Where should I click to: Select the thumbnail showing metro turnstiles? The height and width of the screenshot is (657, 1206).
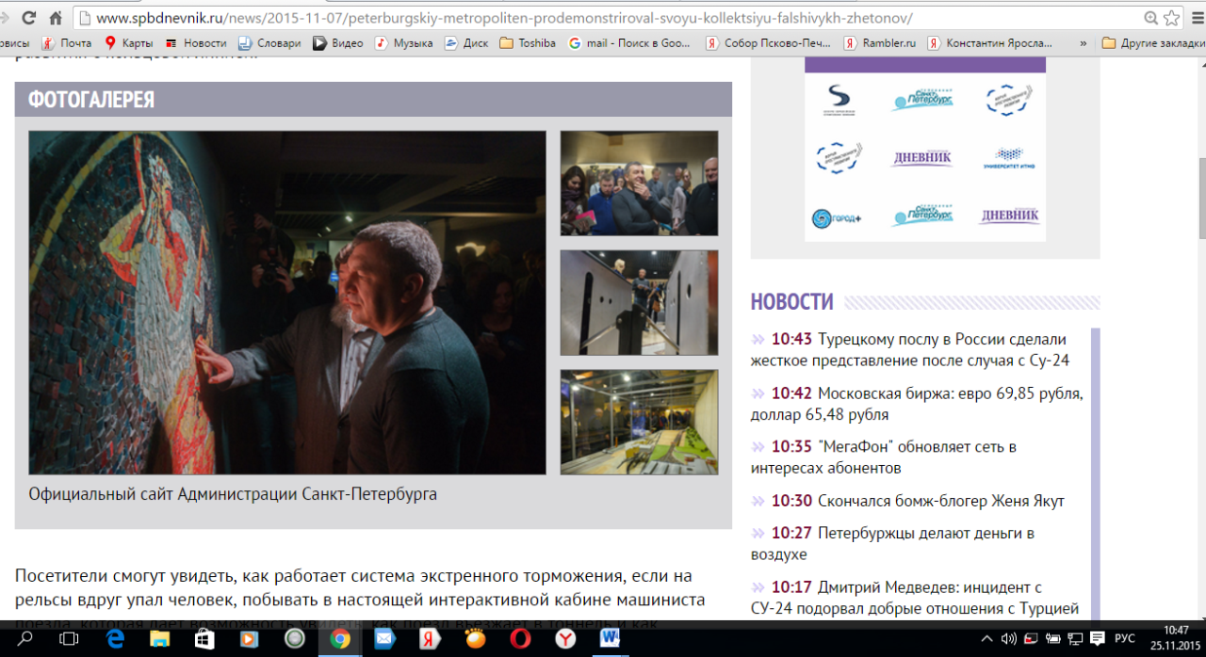click(639, 302)
